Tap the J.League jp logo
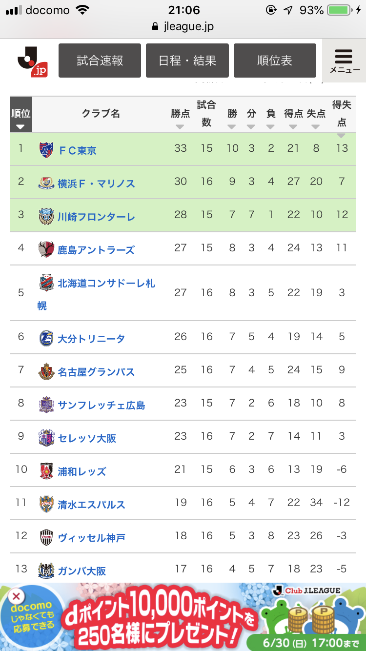Viewport: 366px width, 651px height. (x=32, y=61)
